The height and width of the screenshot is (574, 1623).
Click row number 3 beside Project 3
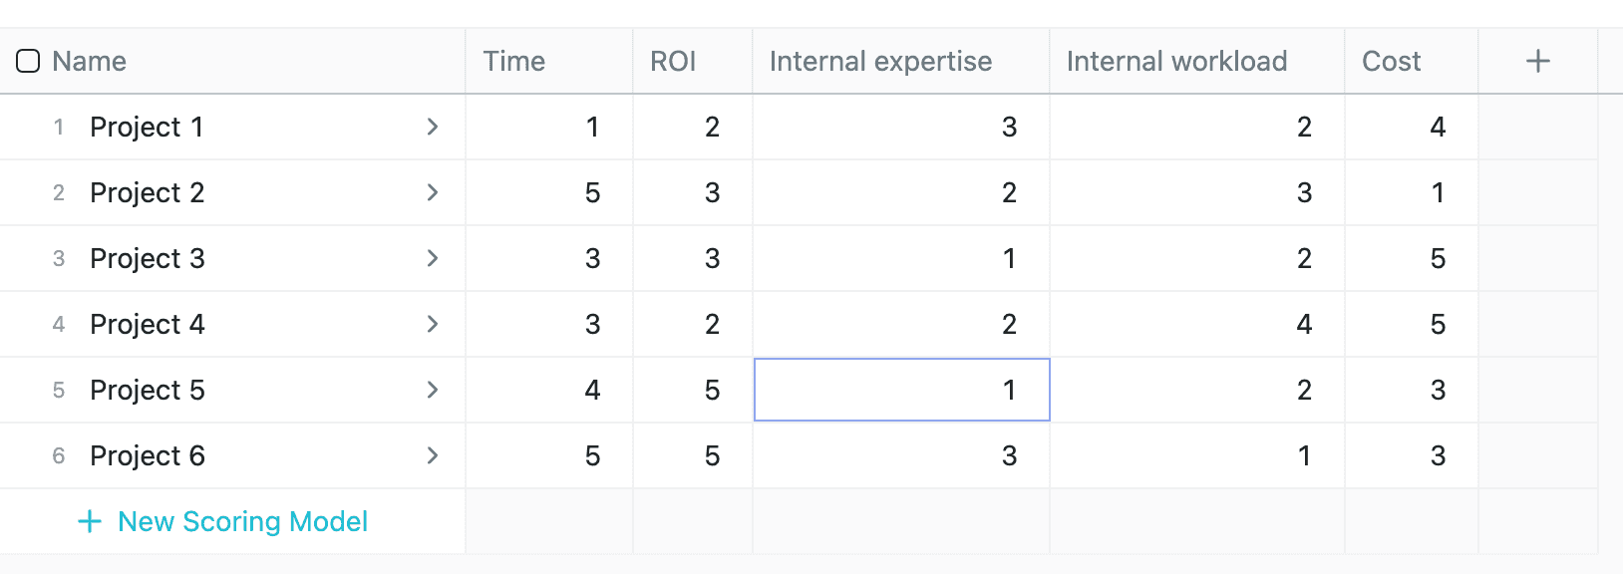pyautogui.click(x=58, y=258)
